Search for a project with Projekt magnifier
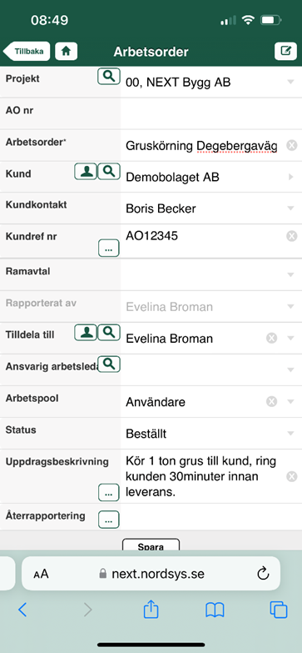 (109, 77)
